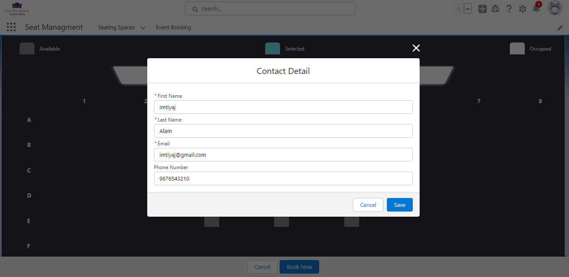This screenshot has height=277, width=569.
Task: Click the First Name input field
Action: 283,107
